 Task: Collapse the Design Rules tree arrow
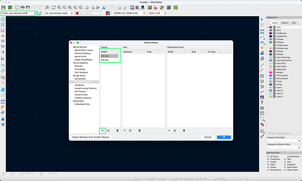coord(71,76)
